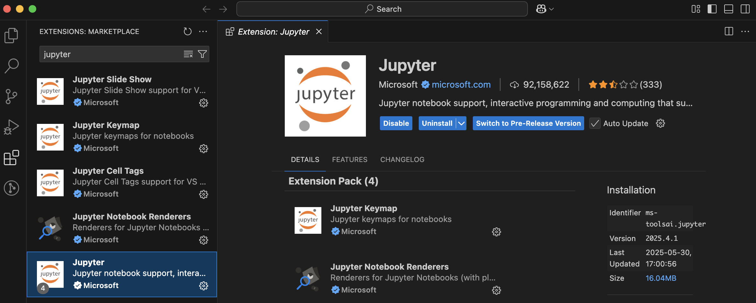Open the 16.04MB size link
756x303 pixels.
click(661, 278)
